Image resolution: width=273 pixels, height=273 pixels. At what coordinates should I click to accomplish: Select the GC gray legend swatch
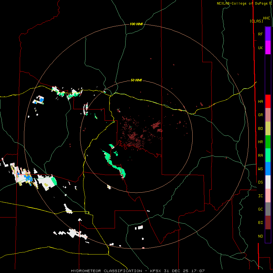tap(268, 209)
